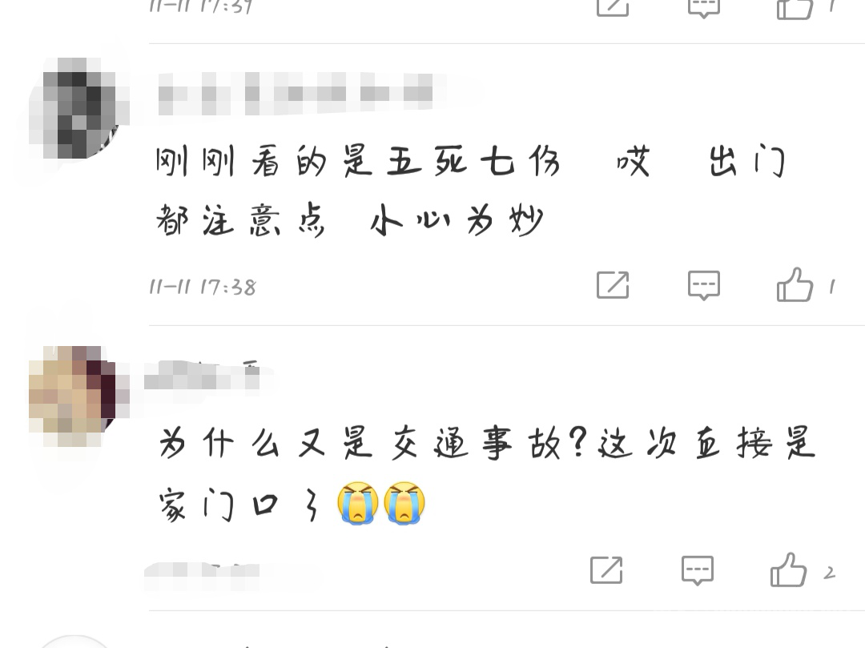This screenshot has width=865, height=648.
Task: Open username of the 交通事故 commenter
Action: pos(203,376)
